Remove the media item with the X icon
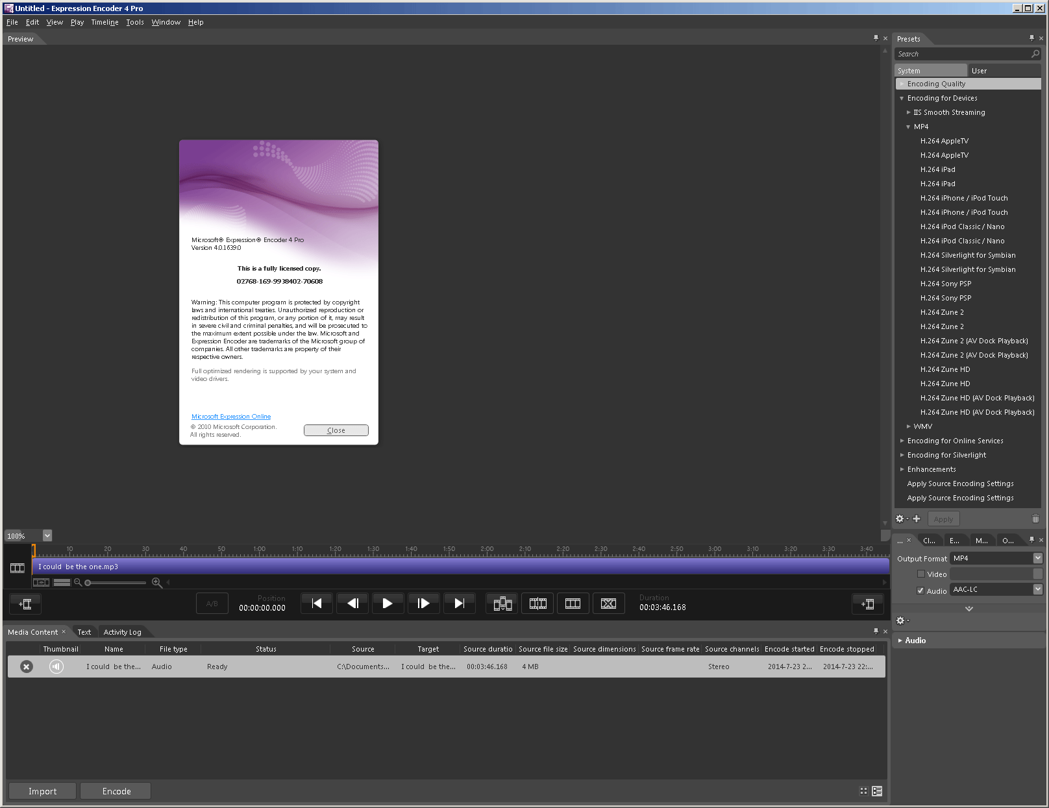The width and height of the screenshot is (1049, 808). tap(26, 667)
